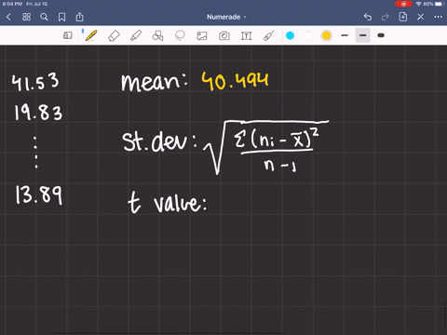Close the editing toolbar with X

pos(421,17)
